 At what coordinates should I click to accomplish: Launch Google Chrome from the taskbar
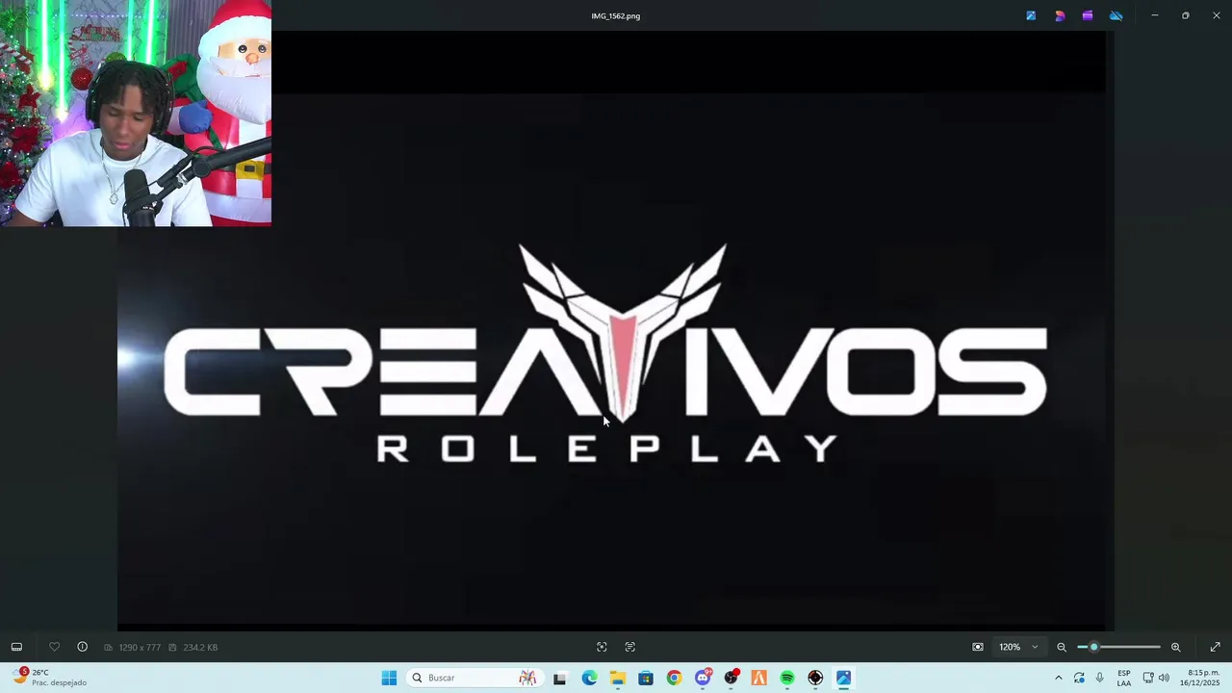pyautogui.click(x=674, y=678)
